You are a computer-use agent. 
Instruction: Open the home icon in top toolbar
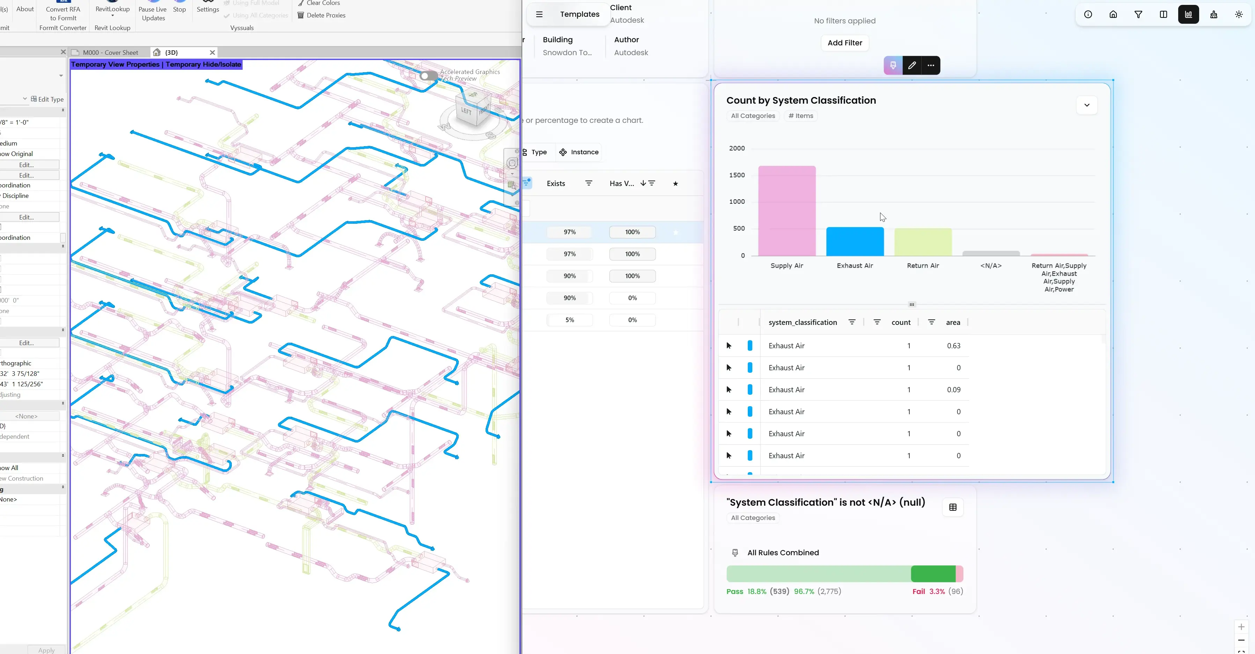(x=1113, y=15)
